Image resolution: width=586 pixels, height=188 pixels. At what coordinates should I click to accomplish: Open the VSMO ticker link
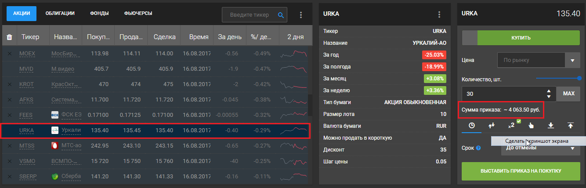28,161
